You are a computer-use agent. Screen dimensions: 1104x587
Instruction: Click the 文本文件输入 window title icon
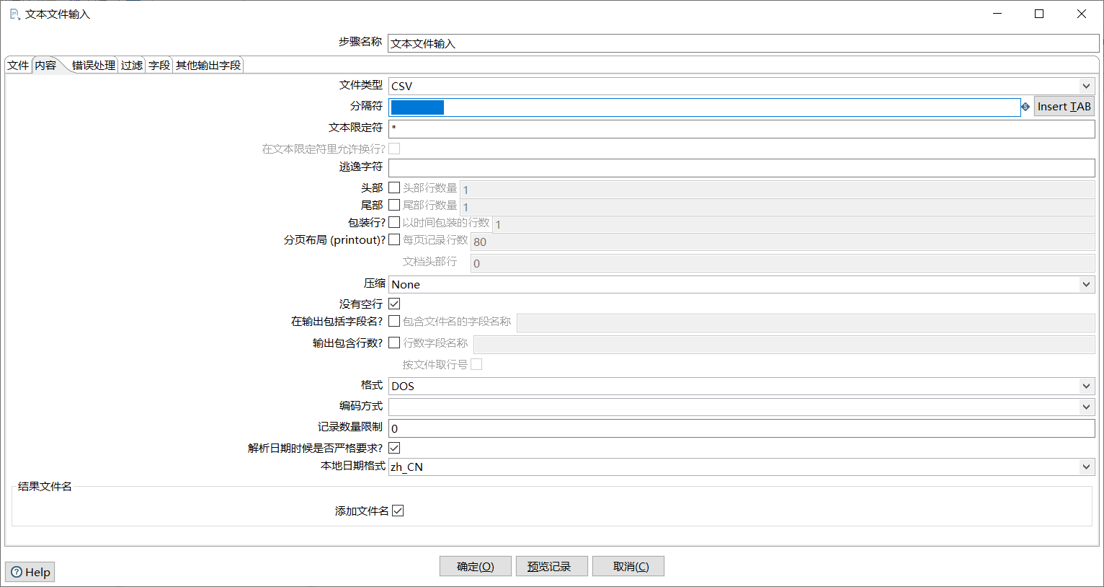point(14,14)
